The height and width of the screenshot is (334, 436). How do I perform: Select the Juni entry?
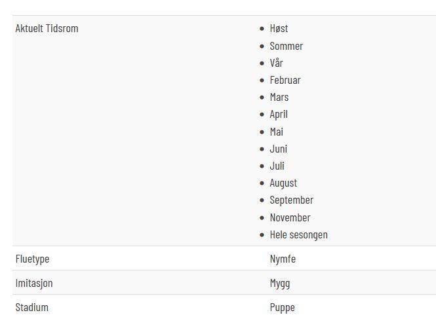click(279, 149)
